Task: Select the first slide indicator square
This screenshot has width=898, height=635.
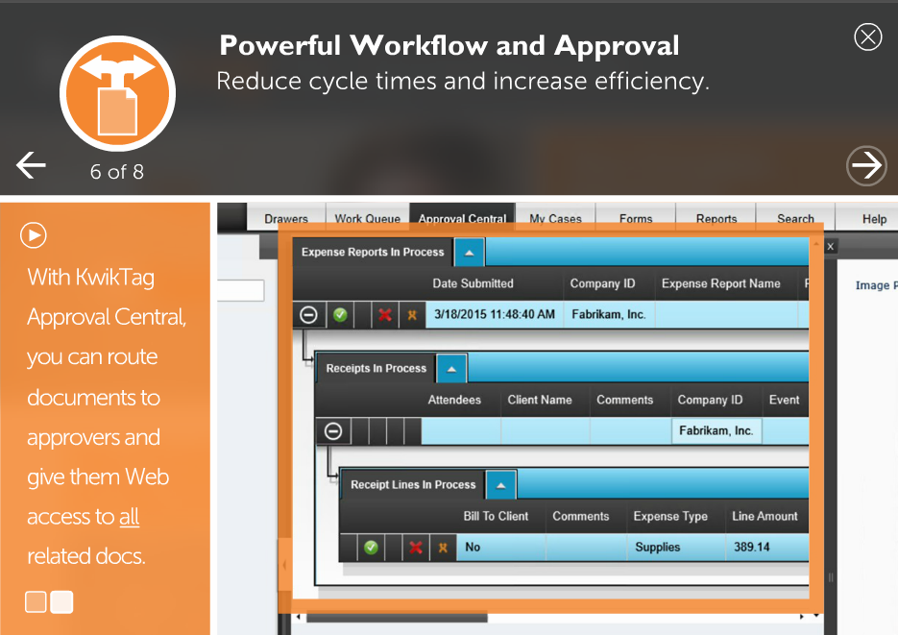Action: pyautogui.click(x=36, y=601)
